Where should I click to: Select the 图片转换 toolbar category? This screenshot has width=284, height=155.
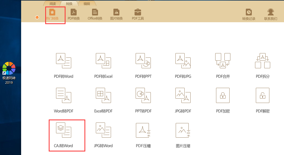coord(116,14)
